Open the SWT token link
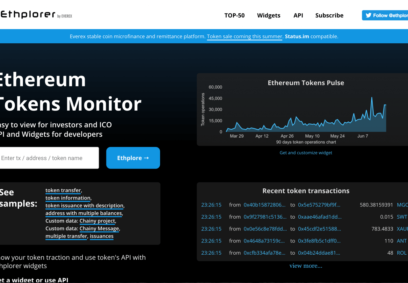The width and height of the screenshot is (408, 283). (402, 217)
